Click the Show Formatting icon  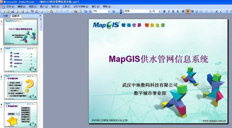[x=86, y=11]
